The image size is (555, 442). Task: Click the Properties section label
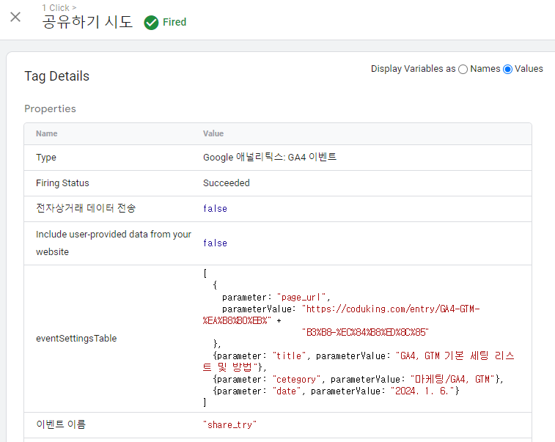pyautogui.click(x=50, y=108)
